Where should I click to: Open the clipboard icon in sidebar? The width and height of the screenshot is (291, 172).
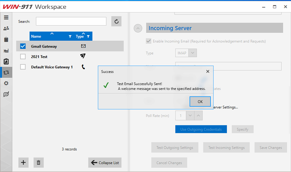point(6,40)
